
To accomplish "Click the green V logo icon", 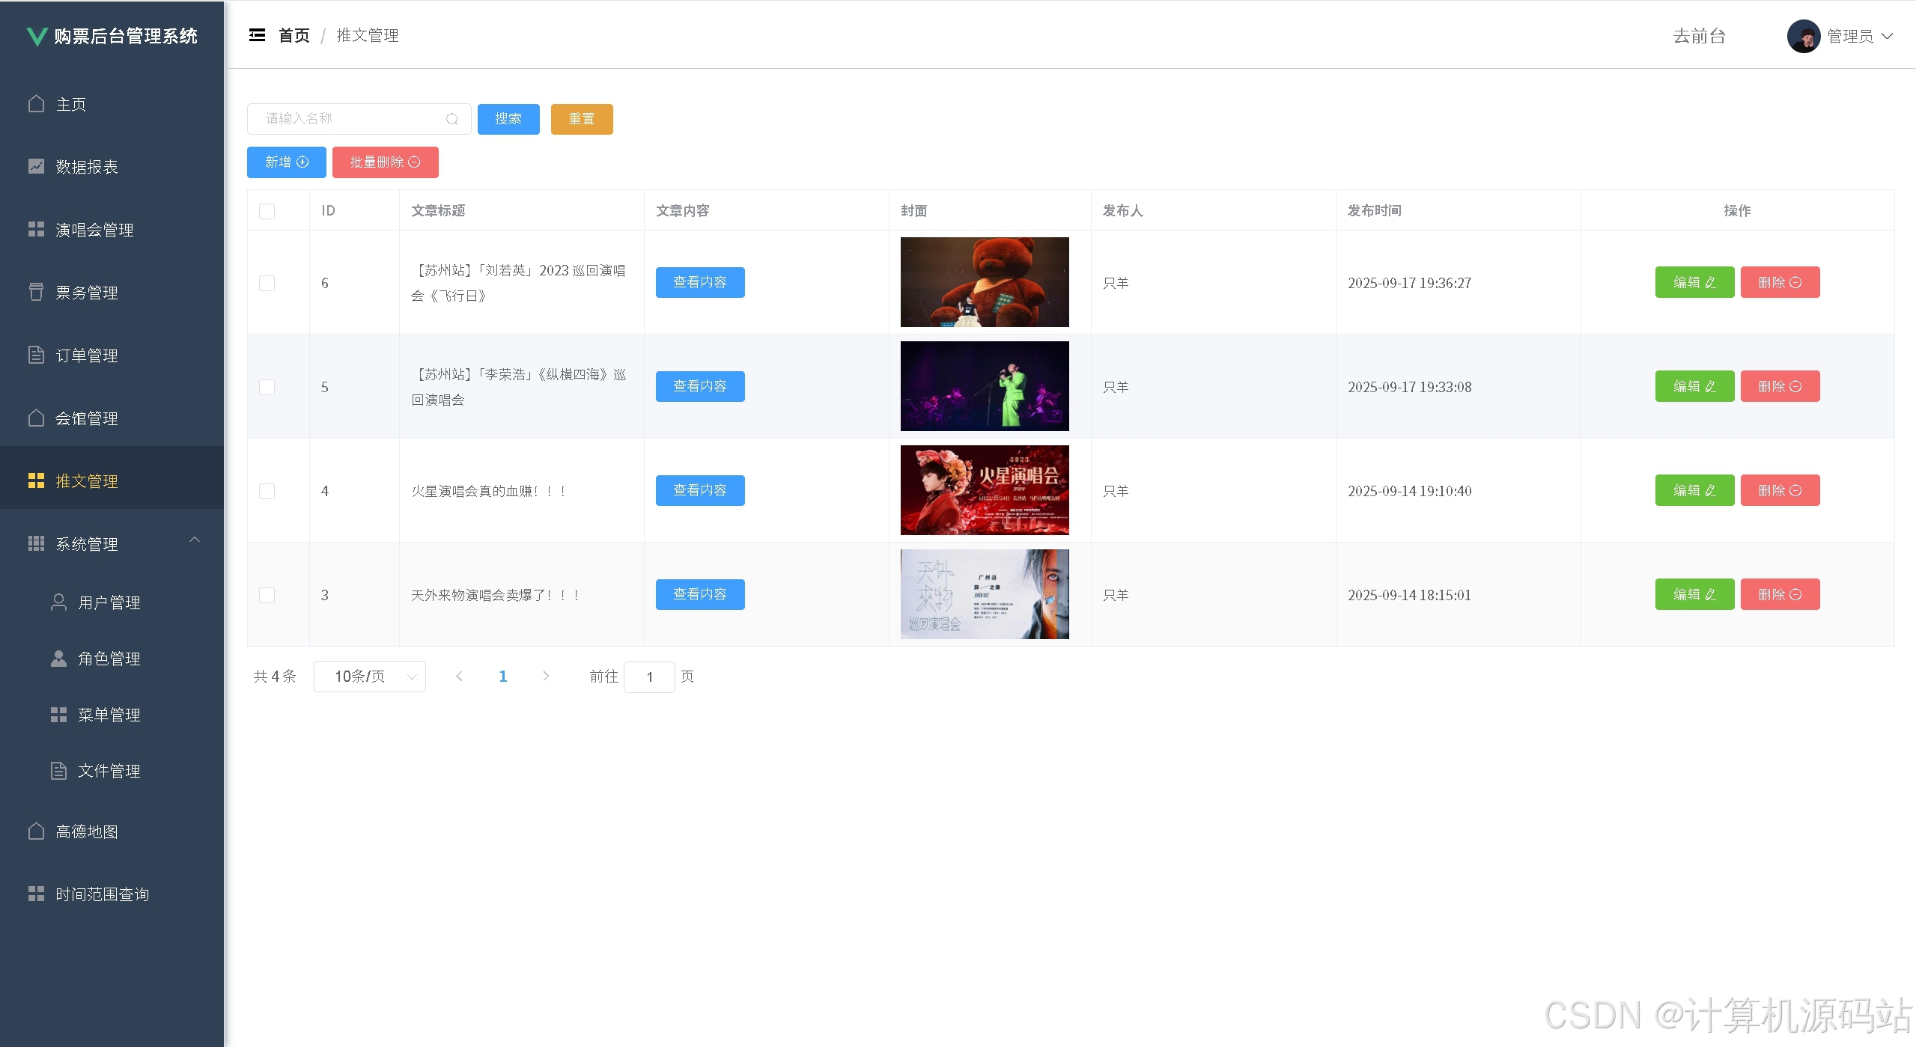I will coord(36,36).
